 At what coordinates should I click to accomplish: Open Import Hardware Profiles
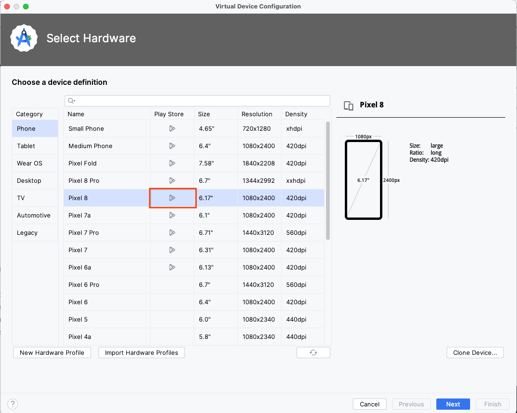pyautogui.click(x=141, y=352)
